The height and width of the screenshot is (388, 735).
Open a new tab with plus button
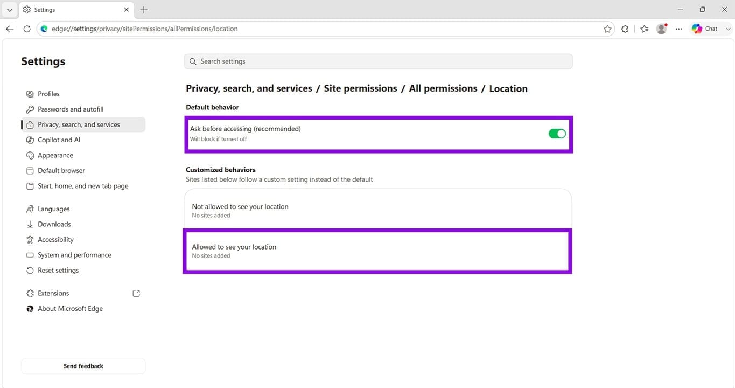144,10
